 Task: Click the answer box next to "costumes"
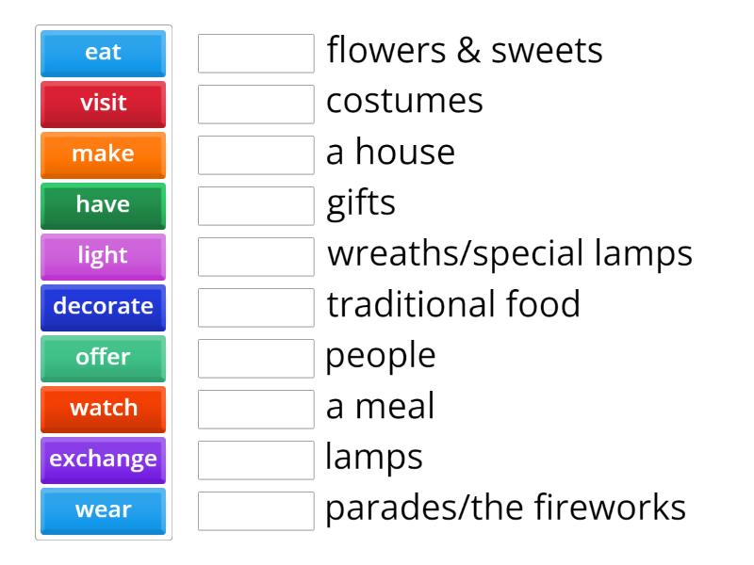pyautogui.click(x=255, y=104)
